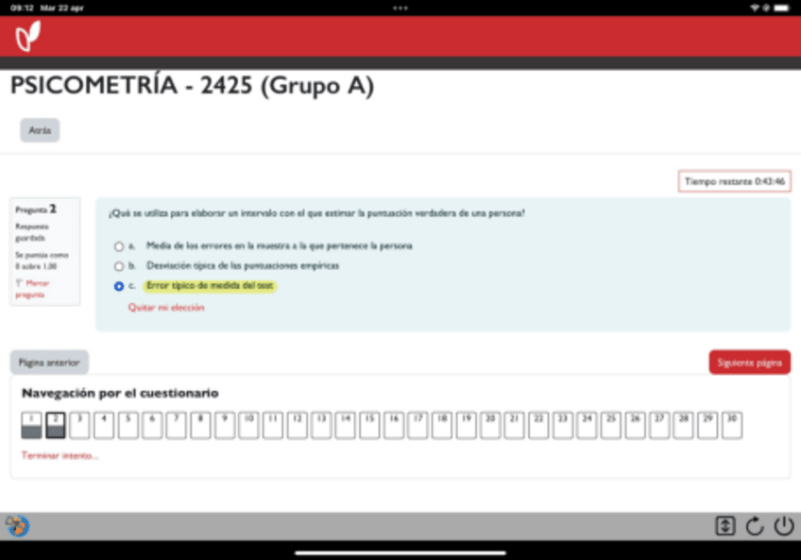
Task: Jump to question 7 in the quiz navigation
Action: click(177, 425)
